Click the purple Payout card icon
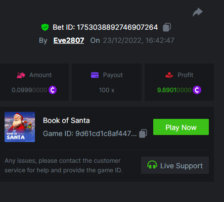224x202 pixels. pyautogui.click(x=95, y=75)
